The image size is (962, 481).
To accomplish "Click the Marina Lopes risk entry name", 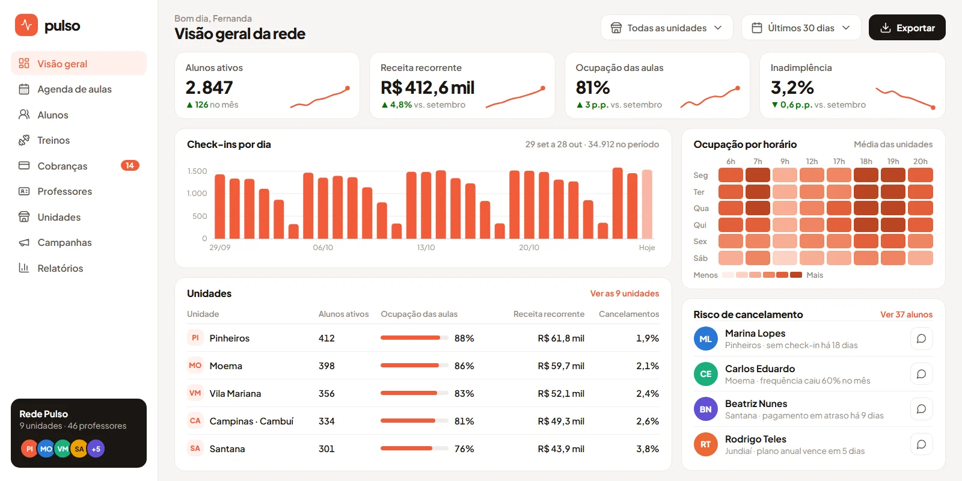I will 755,333.
